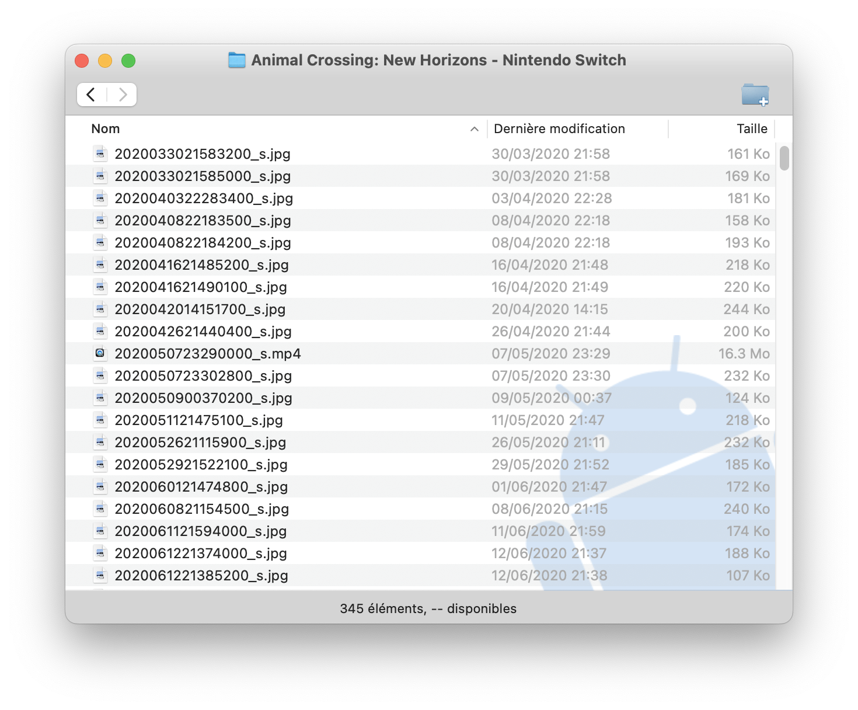Select the file icon of 2020060121474800_s.jpg

(100, 486)
